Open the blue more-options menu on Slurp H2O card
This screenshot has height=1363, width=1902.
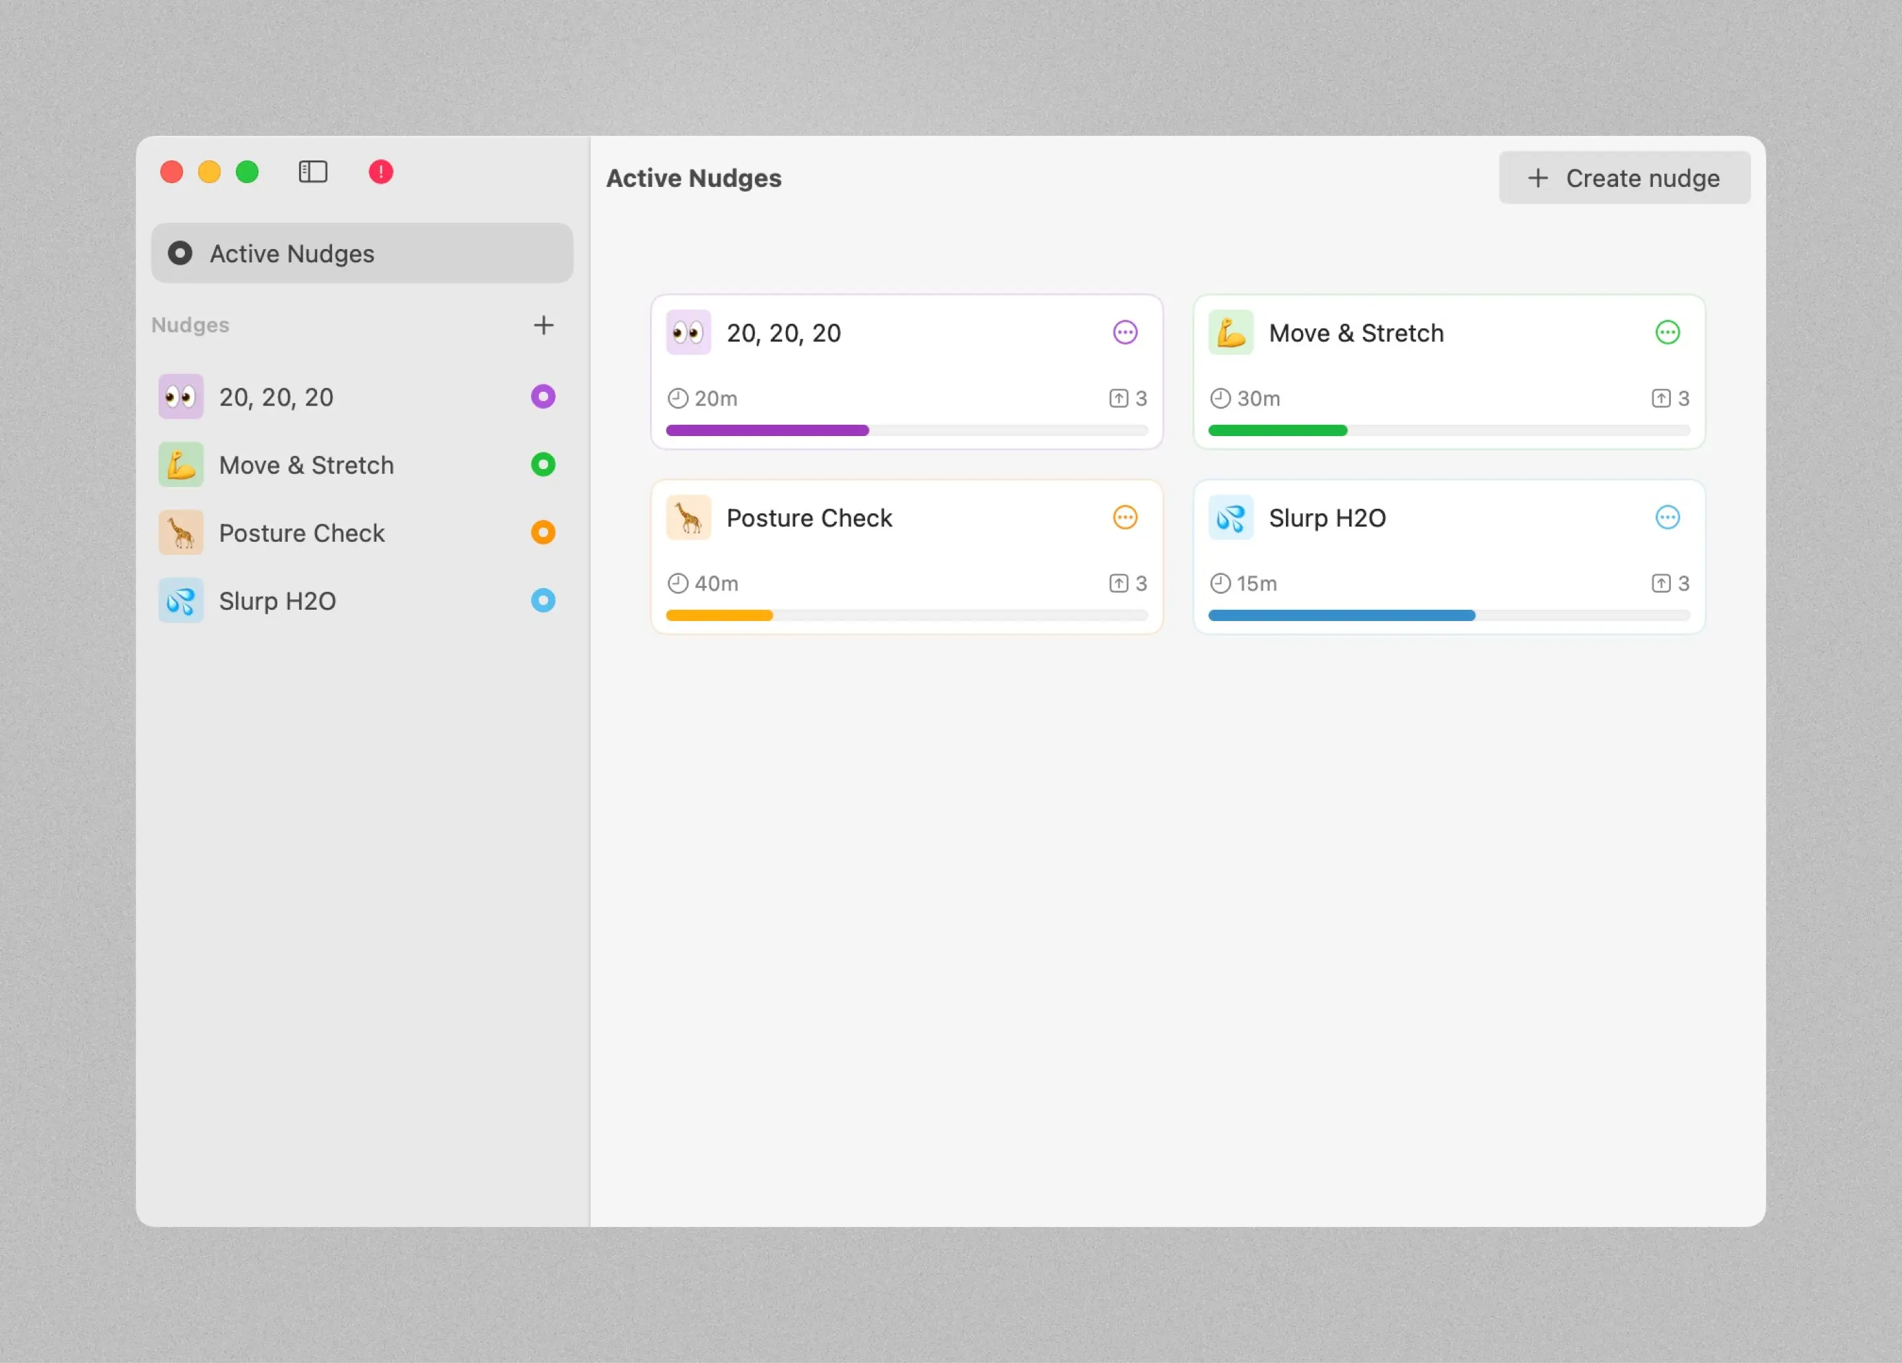tap(1668, 517)
